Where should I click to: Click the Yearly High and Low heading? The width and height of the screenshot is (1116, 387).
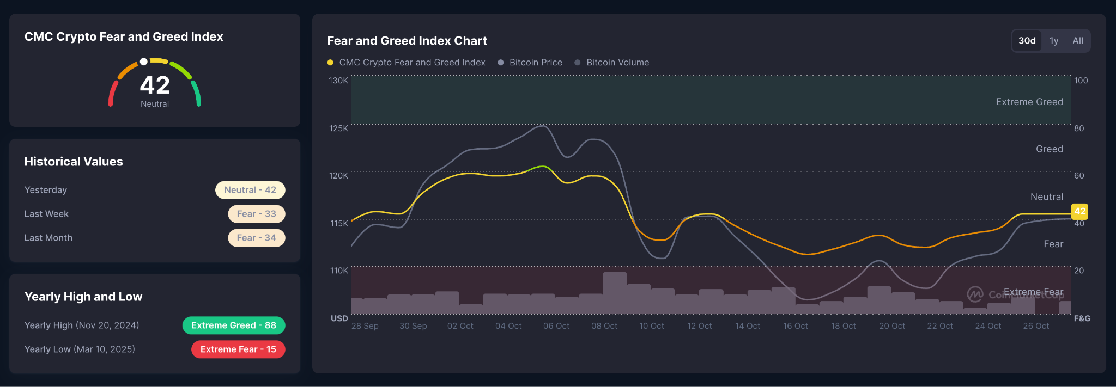[83, 297]
